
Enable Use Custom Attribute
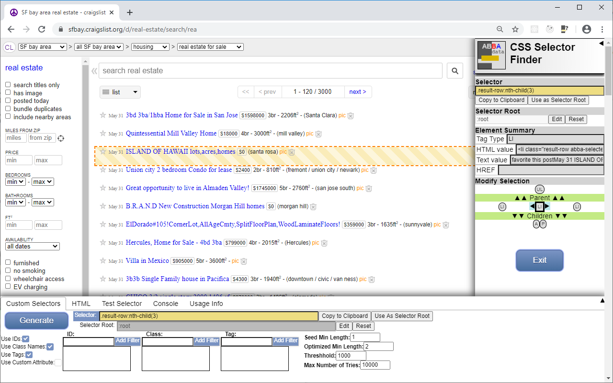coord(58,363)
